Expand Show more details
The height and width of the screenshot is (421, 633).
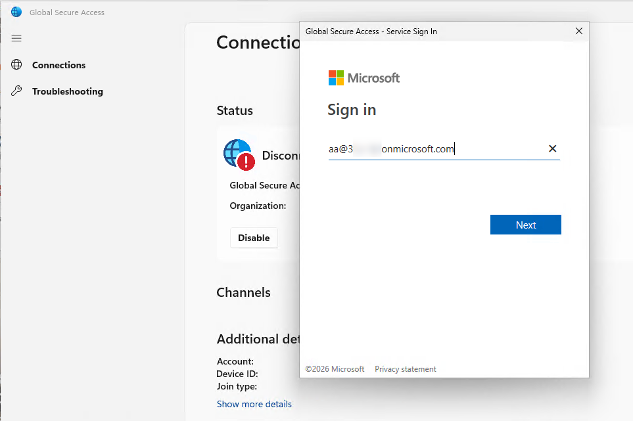coord(254,404)
